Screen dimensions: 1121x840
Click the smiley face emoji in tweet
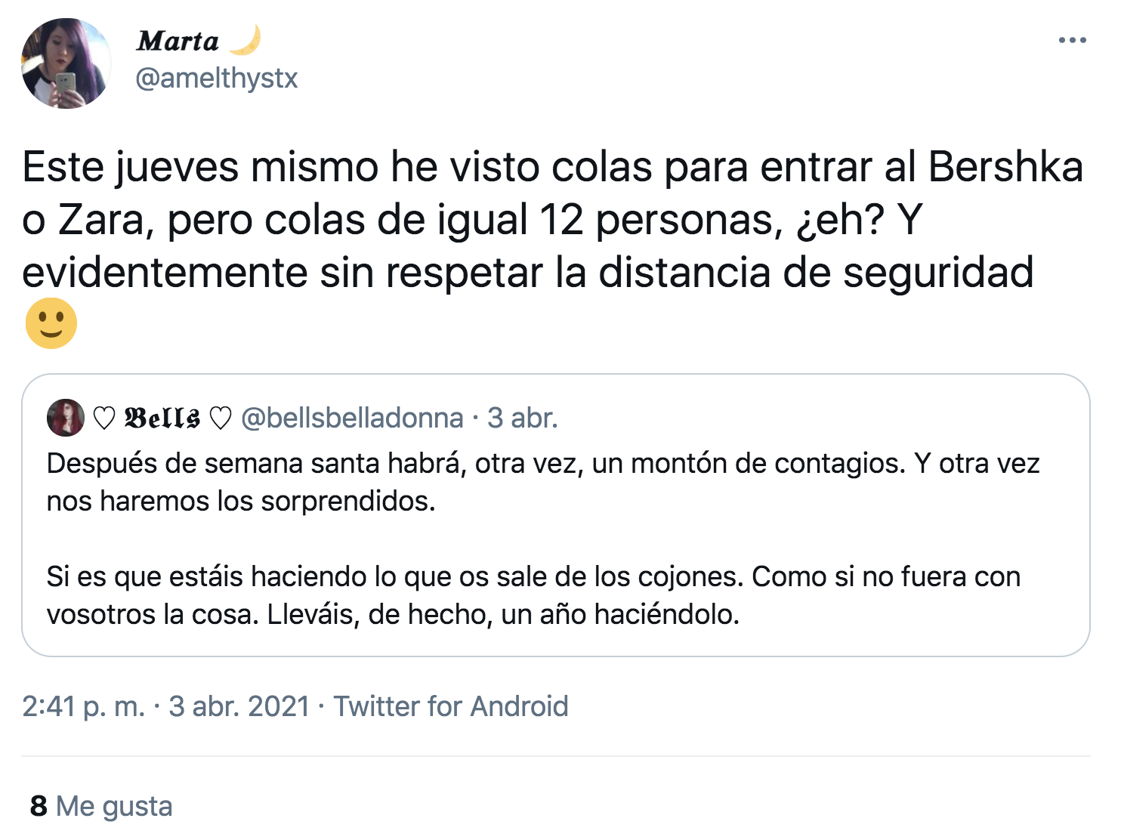(x=51, y=323)
